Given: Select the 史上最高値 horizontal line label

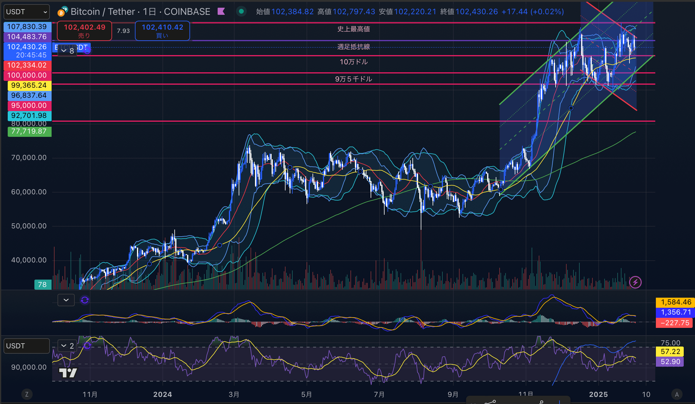Looking at the screenshot, I should pyautogui.click(x=354, y=29).
